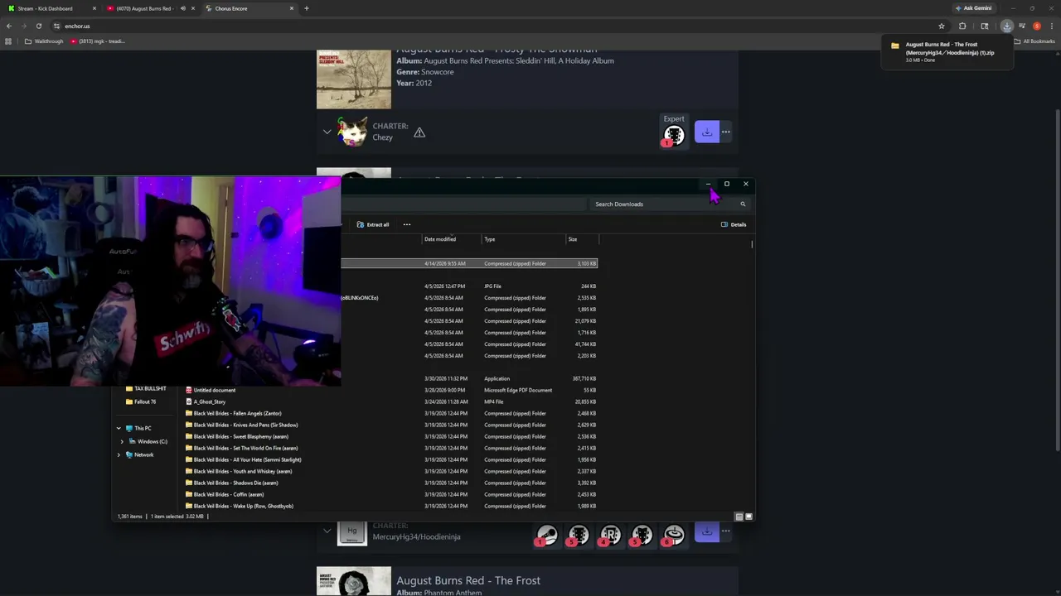Screen dimensions: 1061x596
Task: Open more options for MercuryHg34/Hoodieninja chart
Action: (x=726, y=531)
